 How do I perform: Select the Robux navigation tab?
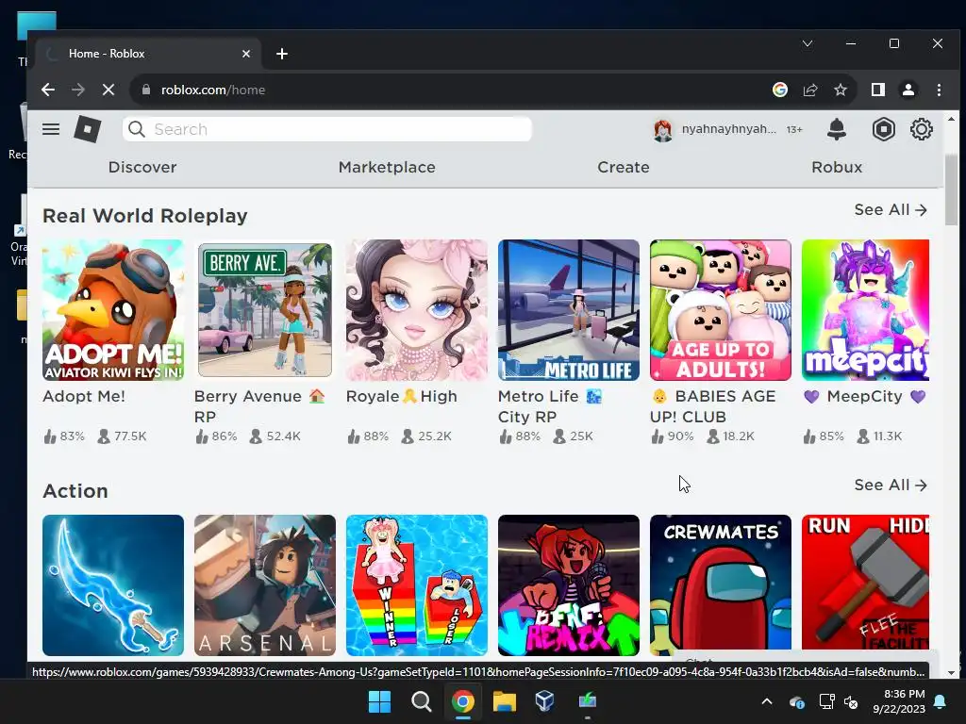pos(837,168)
